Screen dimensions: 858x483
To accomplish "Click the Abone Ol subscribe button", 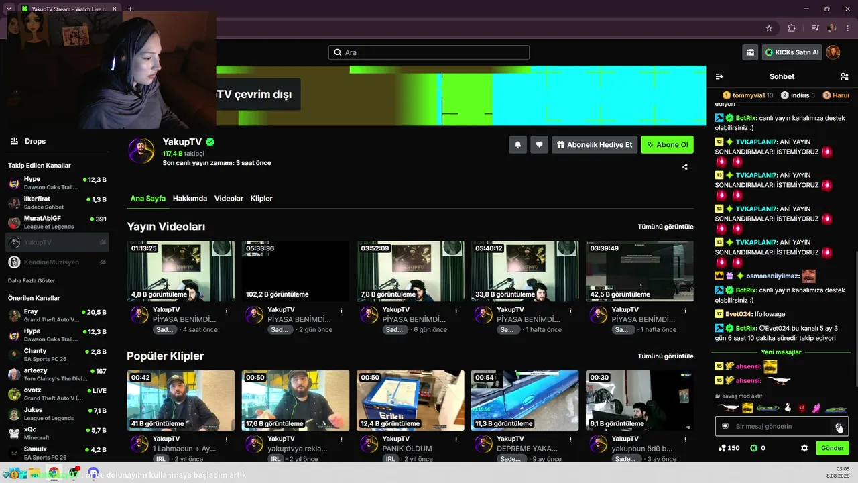I will coord(668,144).
